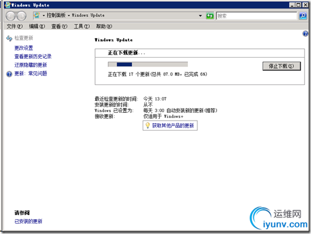Viewport: 311px width, 234px height.
Task: Minimize the Windows Update window
Action: (x=292, y=5)
